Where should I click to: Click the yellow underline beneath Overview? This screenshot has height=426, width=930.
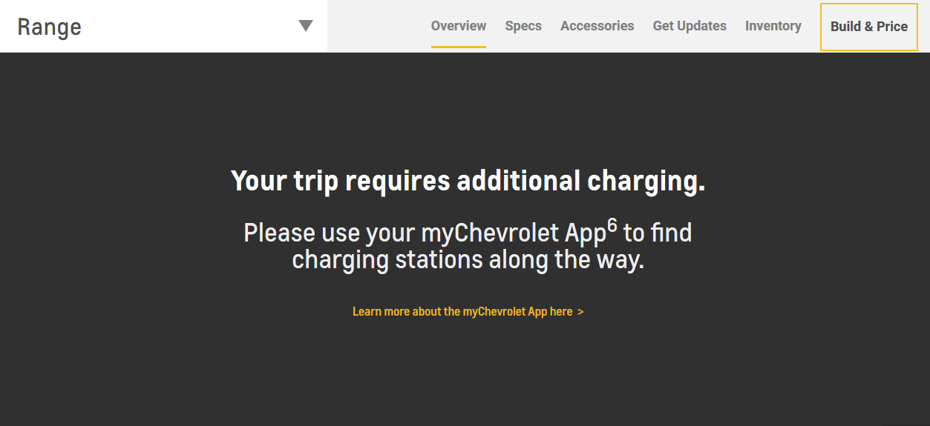pos(458,46)
